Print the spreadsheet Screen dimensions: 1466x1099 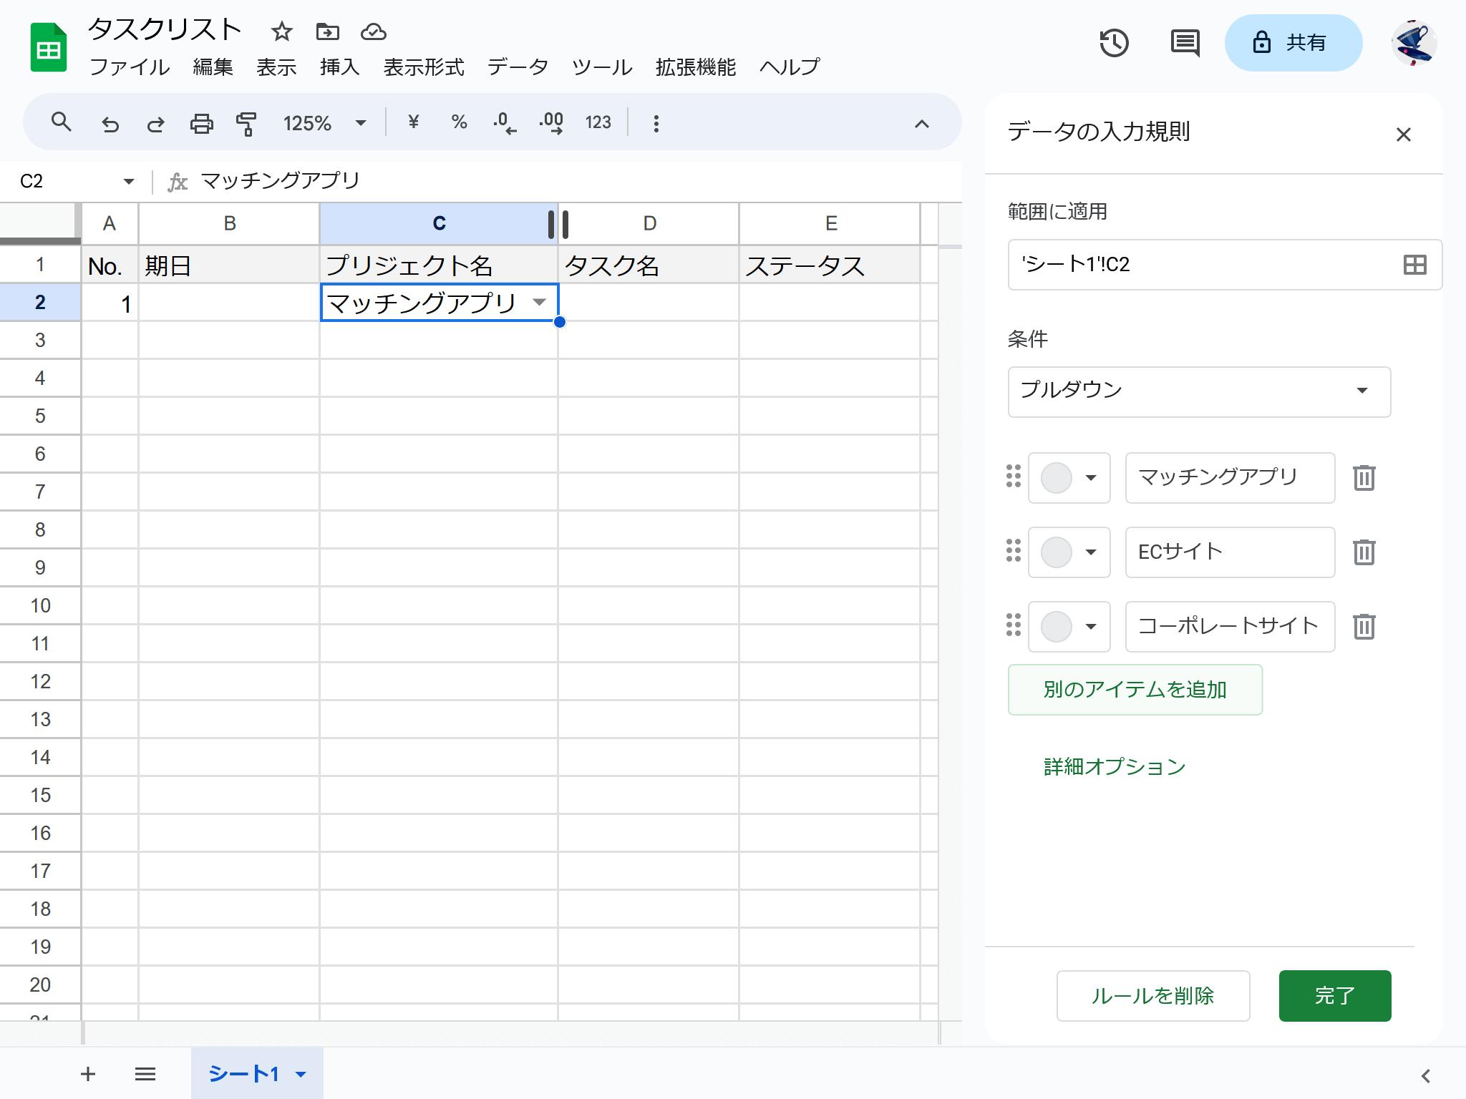coord(201,124)
